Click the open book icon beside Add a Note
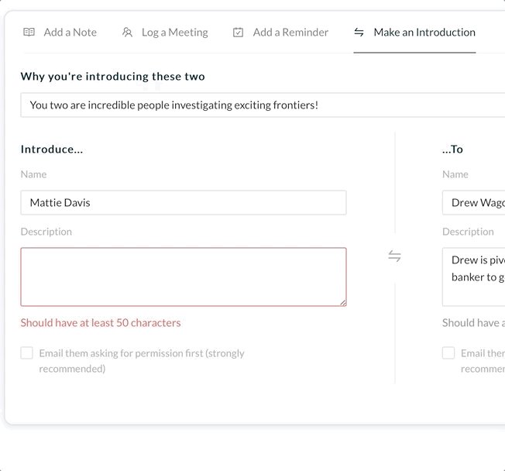This screenshot has height=471, width=505. 29,32
